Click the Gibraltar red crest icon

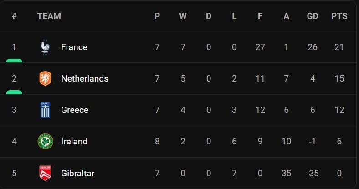pos(45,173)
